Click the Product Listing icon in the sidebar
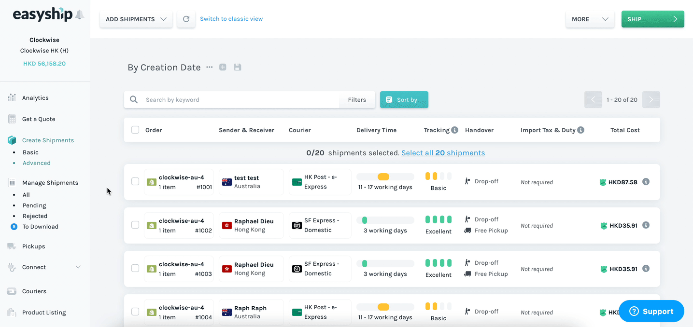The width and height of the screenshot is (693, 327). [x=12, y=312]
